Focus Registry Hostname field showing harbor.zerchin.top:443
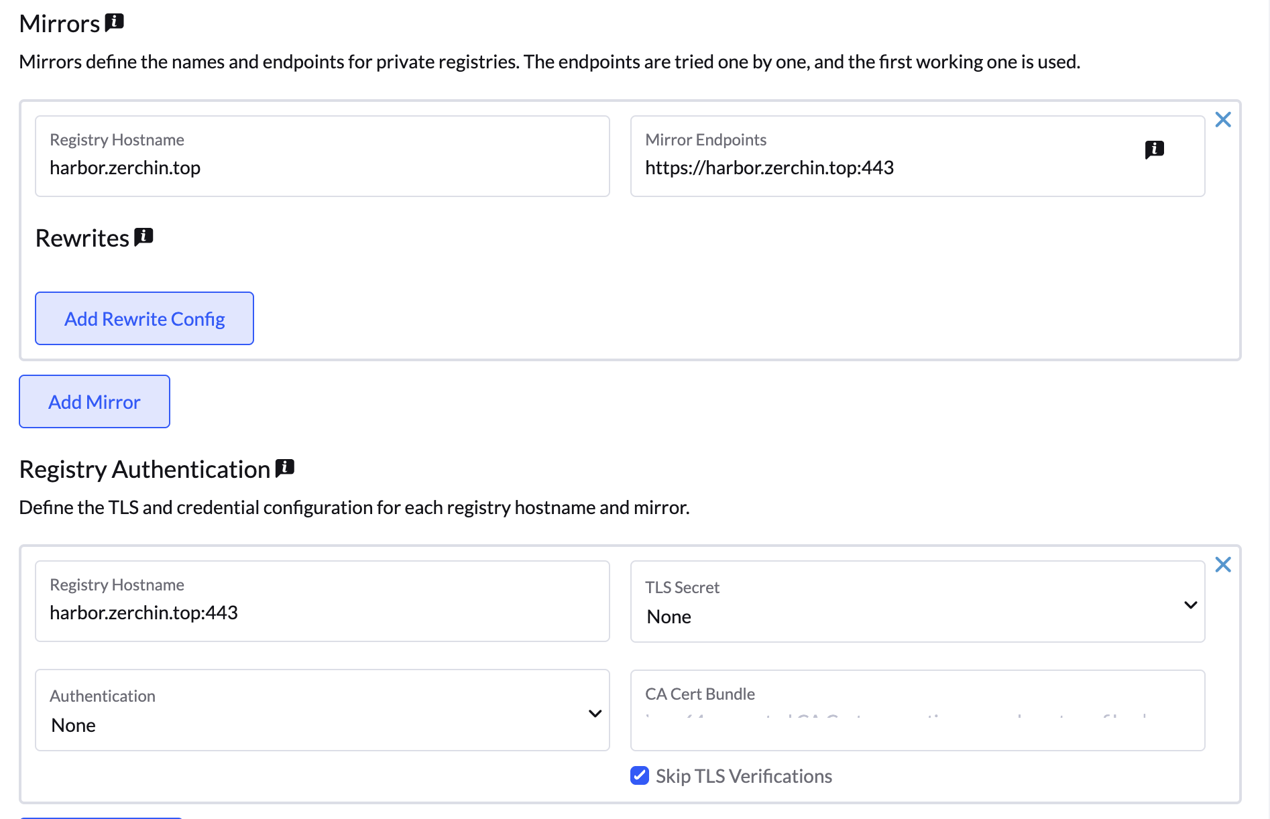This screenshot has height=819, width=1270. pos(323,601)
